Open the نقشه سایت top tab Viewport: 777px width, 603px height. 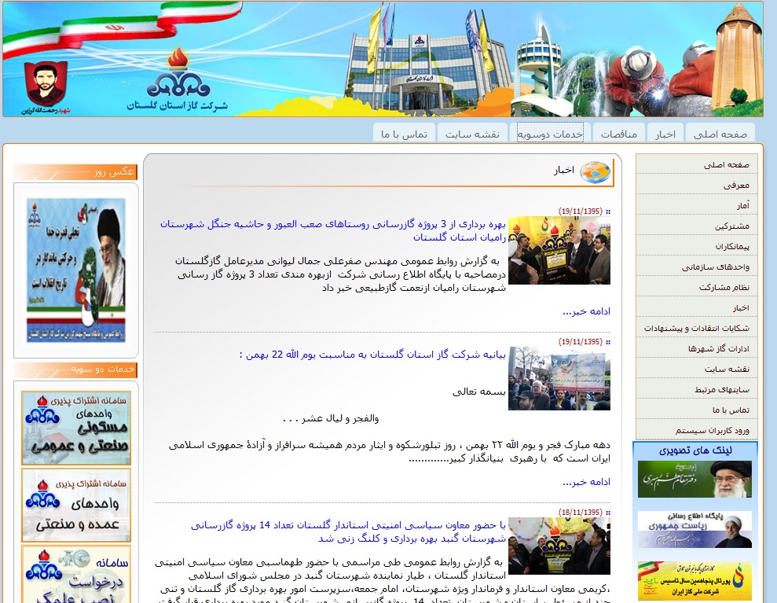point(472,134)
